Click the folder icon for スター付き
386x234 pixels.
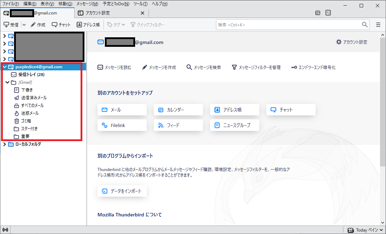[x=16, y=129]
